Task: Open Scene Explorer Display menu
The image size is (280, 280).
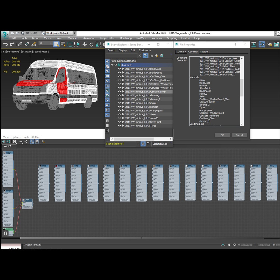Action: (x=122, y=50)
